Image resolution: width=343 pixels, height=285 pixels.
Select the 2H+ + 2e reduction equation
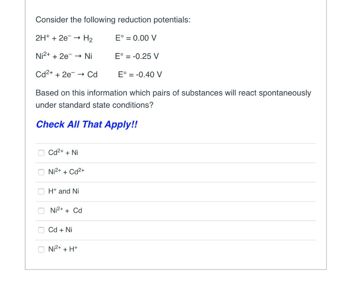coord(64,38)
